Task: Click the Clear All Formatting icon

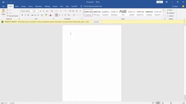Action: tap(52, 11)
